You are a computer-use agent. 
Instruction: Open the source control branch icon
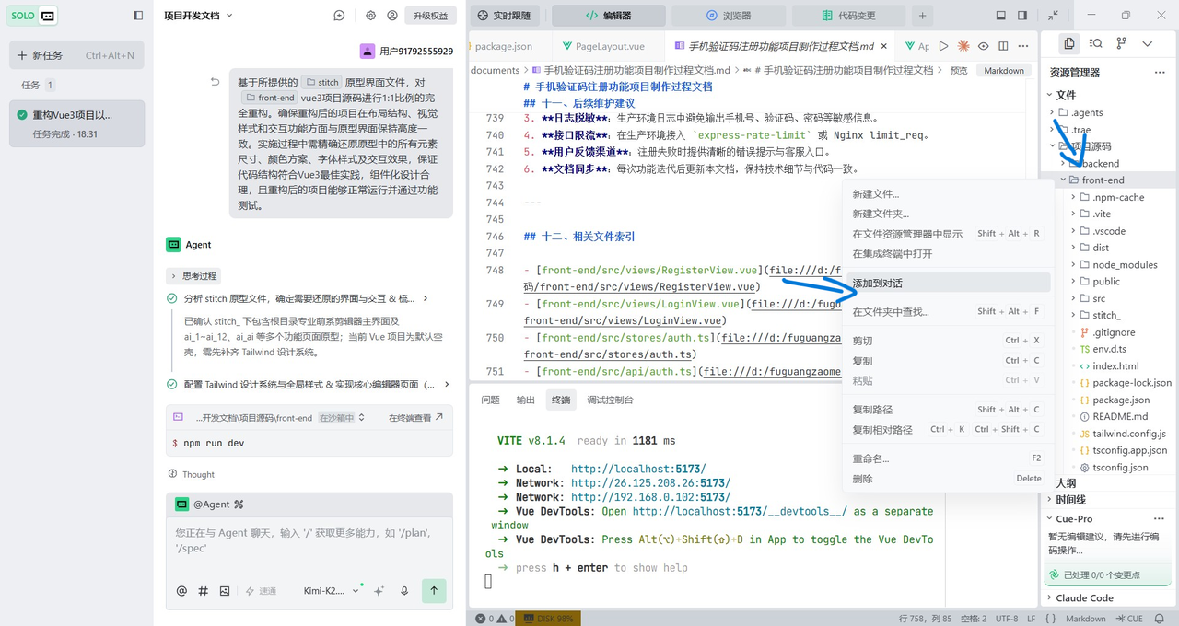pos(1121,43)
